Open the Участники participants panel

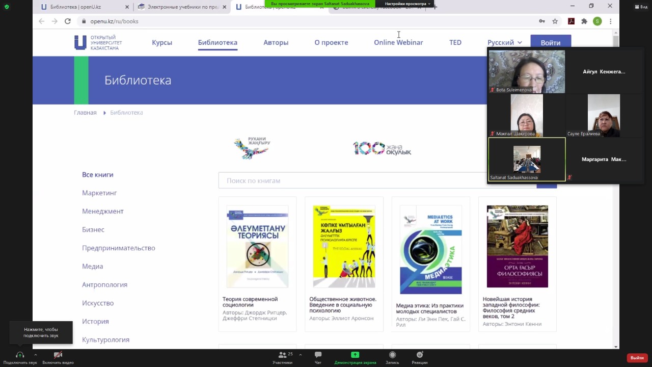pyautogui.click(x=282, y=355)
